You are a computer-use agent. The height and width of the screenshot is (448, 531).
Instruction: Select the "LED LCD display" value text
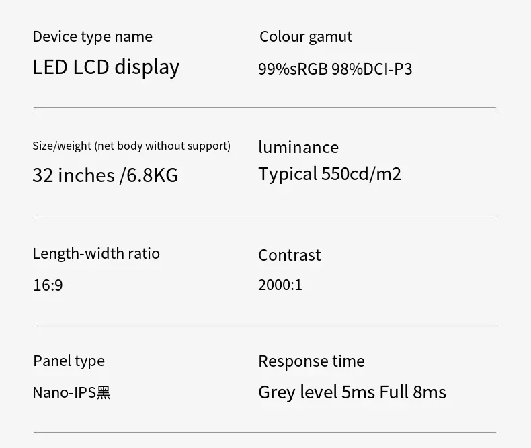pos(106,67)
